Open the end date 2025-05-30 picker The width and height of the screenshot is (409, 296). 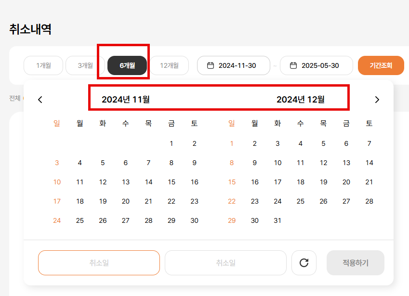320,65
